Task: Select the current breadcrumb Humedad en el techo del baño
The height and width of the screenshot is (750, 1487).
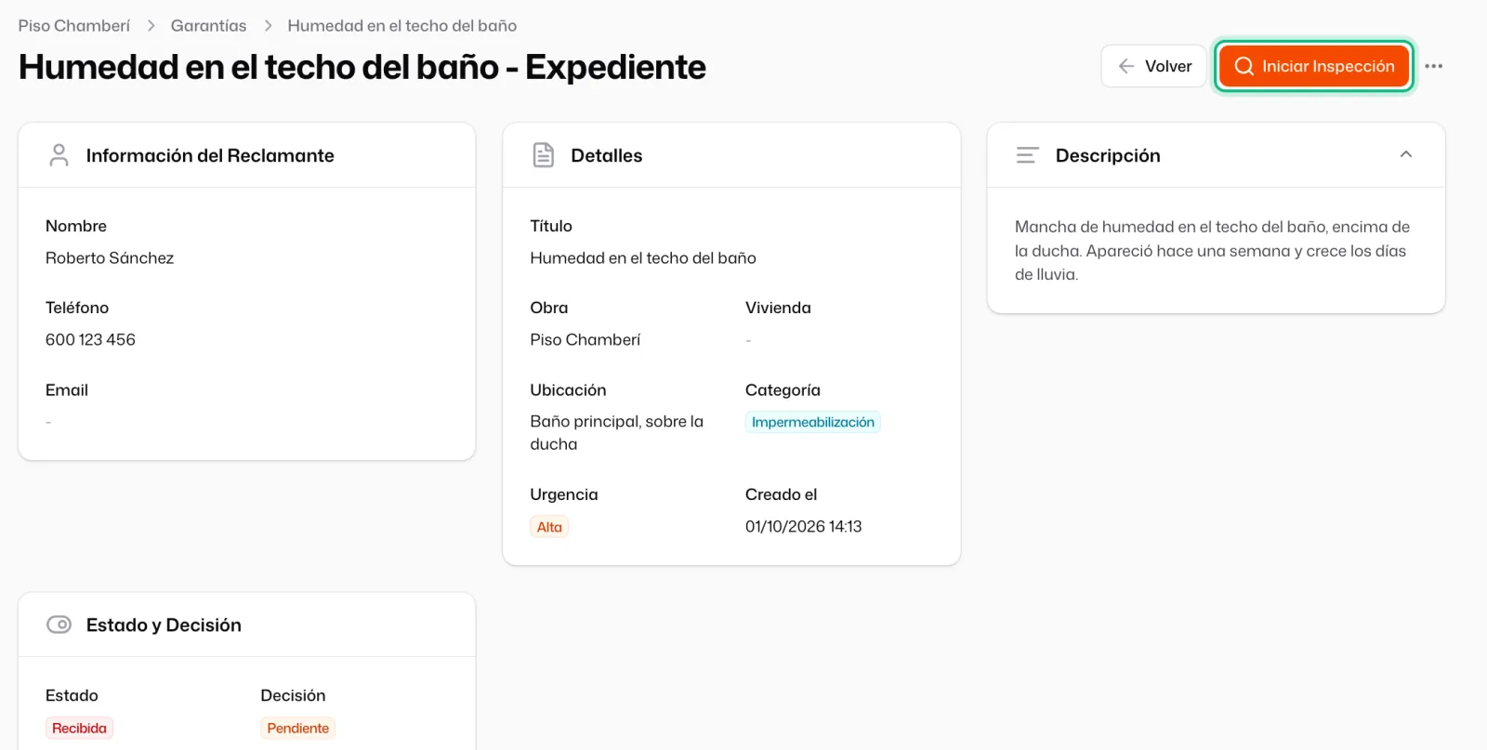Action: click(402, 26)
